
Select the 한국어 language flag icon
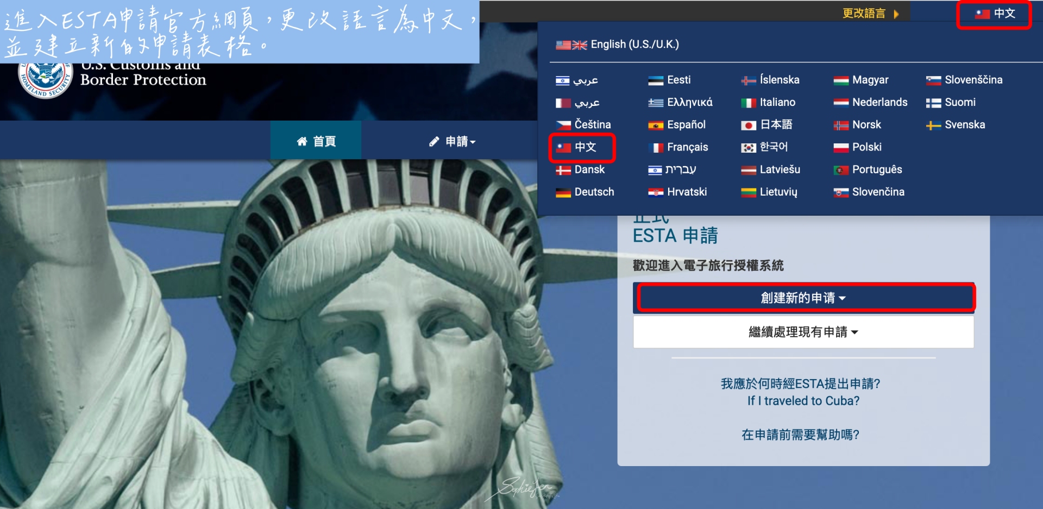(x=750, y=147)
